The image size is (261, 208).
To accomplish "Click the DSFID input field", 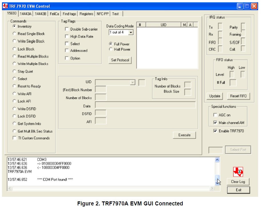I will tap(101, 113).
